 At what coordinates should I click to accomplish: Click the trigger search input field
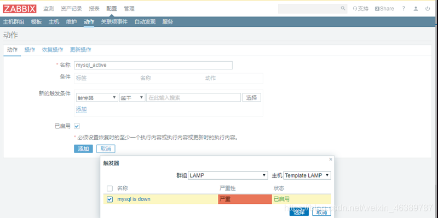193,98
